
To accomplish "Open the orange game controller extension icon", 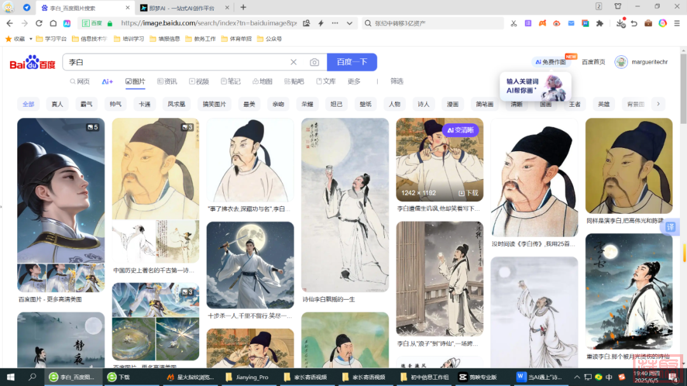I will 543,23.
